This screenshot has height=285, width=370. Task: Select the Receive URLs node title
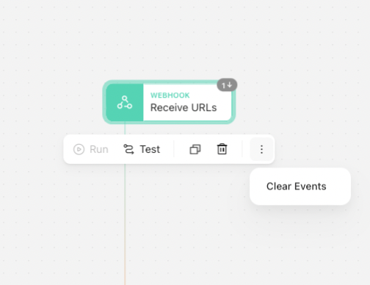[x=184, y=107]
